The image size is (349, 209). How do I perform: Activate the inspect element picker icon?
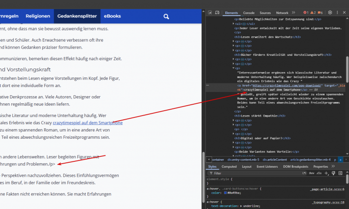210,13
